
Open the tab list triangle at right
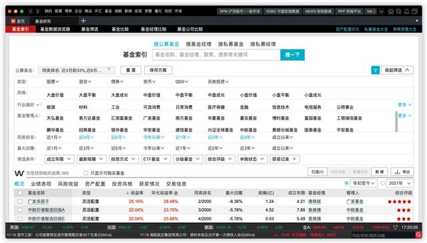coord(416,21)
